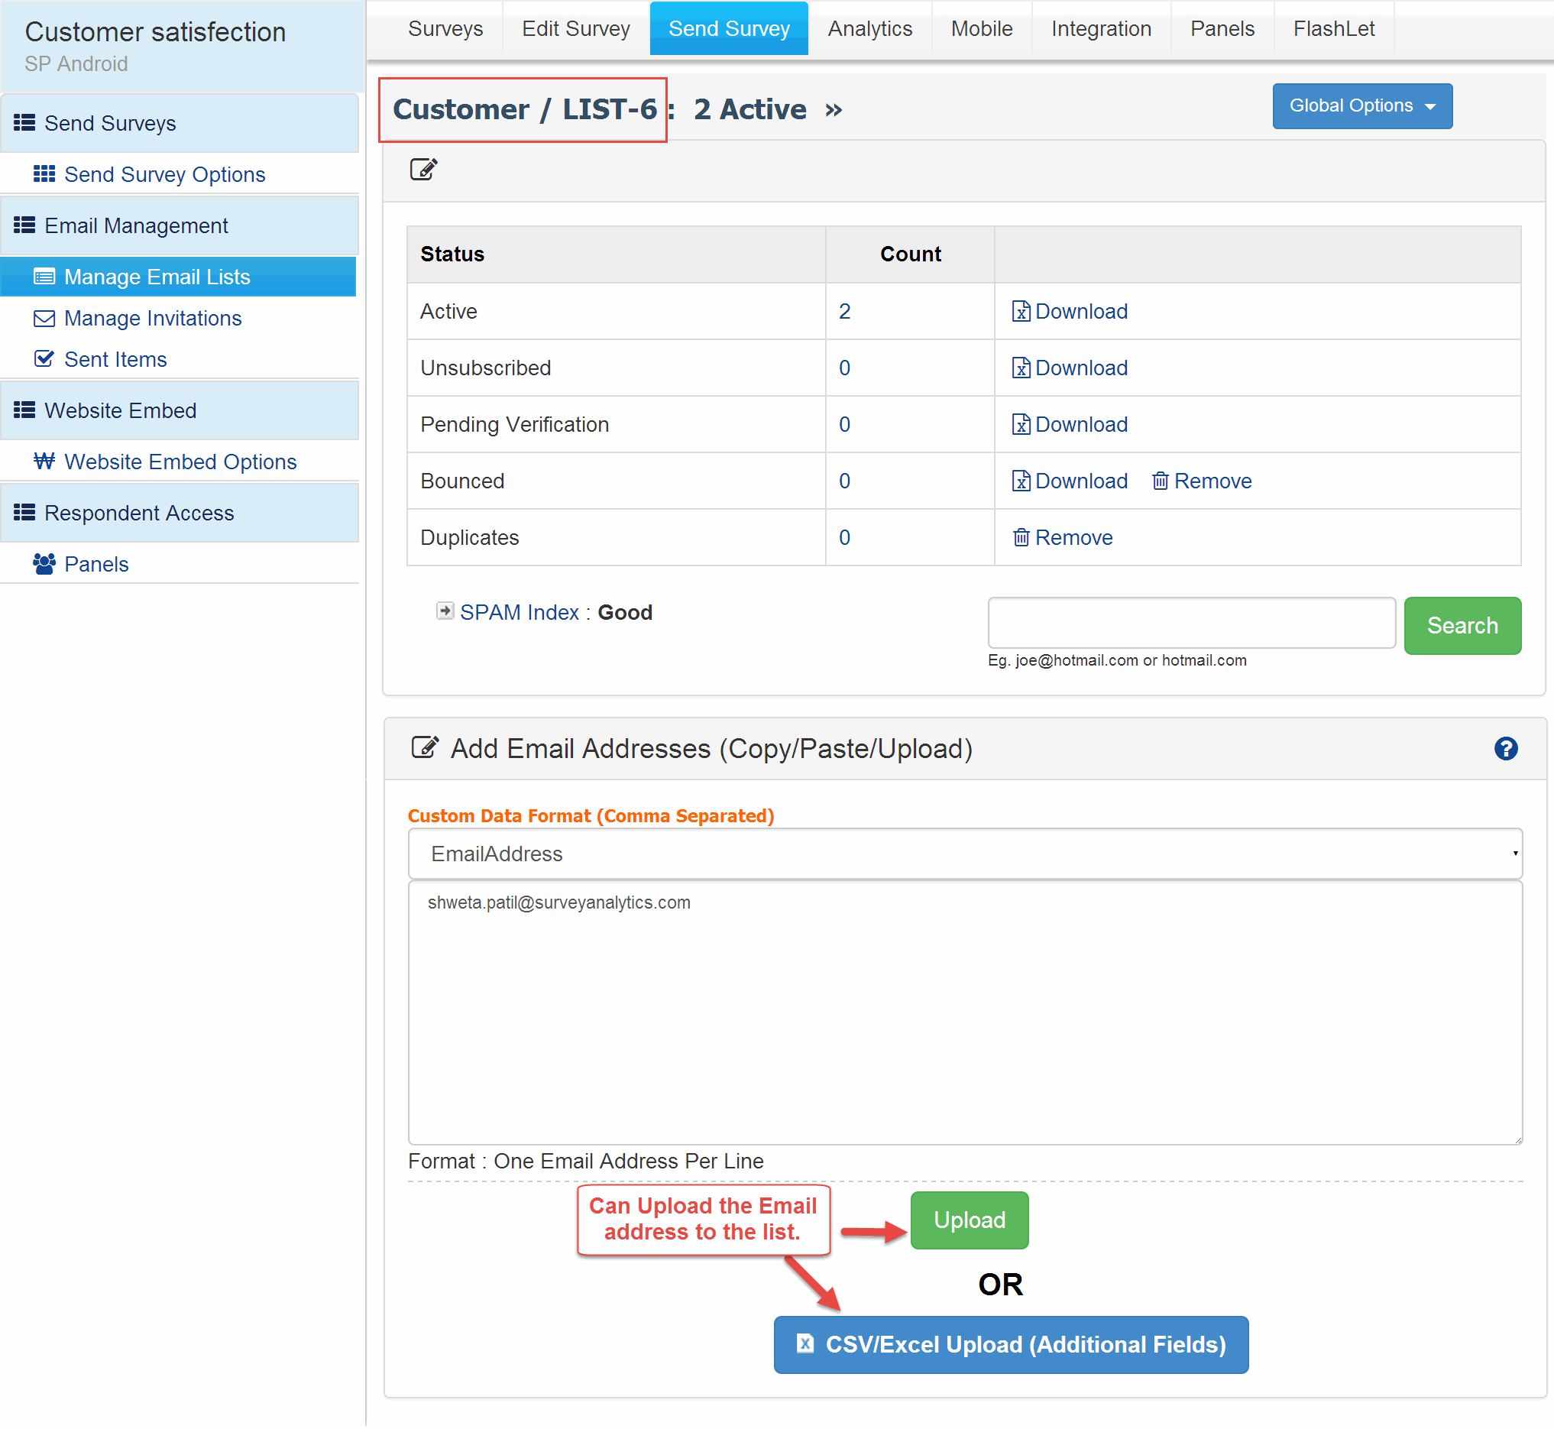Click the trash icon in Duplicates row
Image resolution: width=1554 pixels, height=1429 pixels.
point(1021,536)
